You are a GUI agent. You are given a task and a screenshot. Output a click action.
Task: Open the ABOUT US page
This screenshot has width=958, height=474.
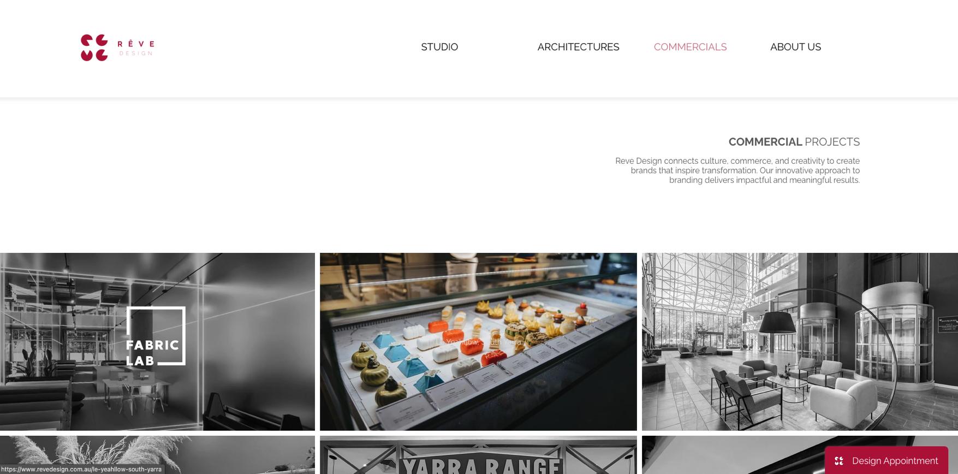pos(795,47)
